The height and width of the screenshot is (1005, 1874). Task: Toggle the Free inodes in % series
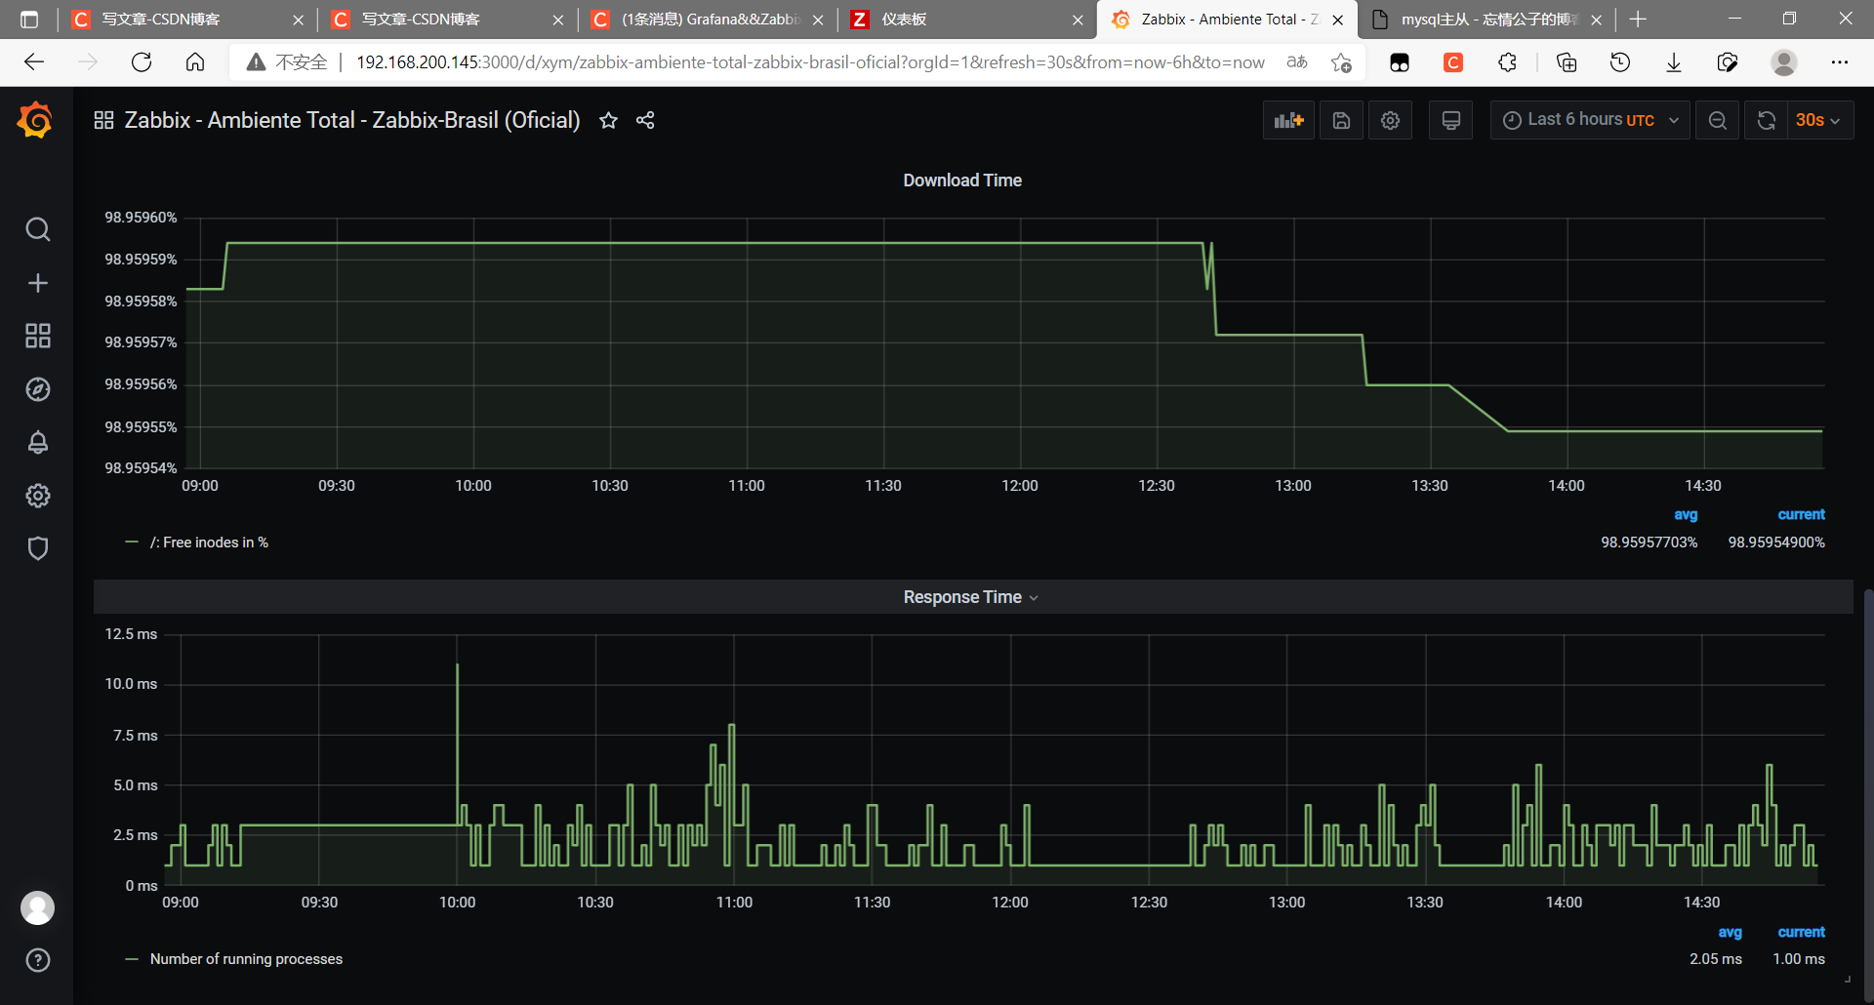(x=210, y=542)
